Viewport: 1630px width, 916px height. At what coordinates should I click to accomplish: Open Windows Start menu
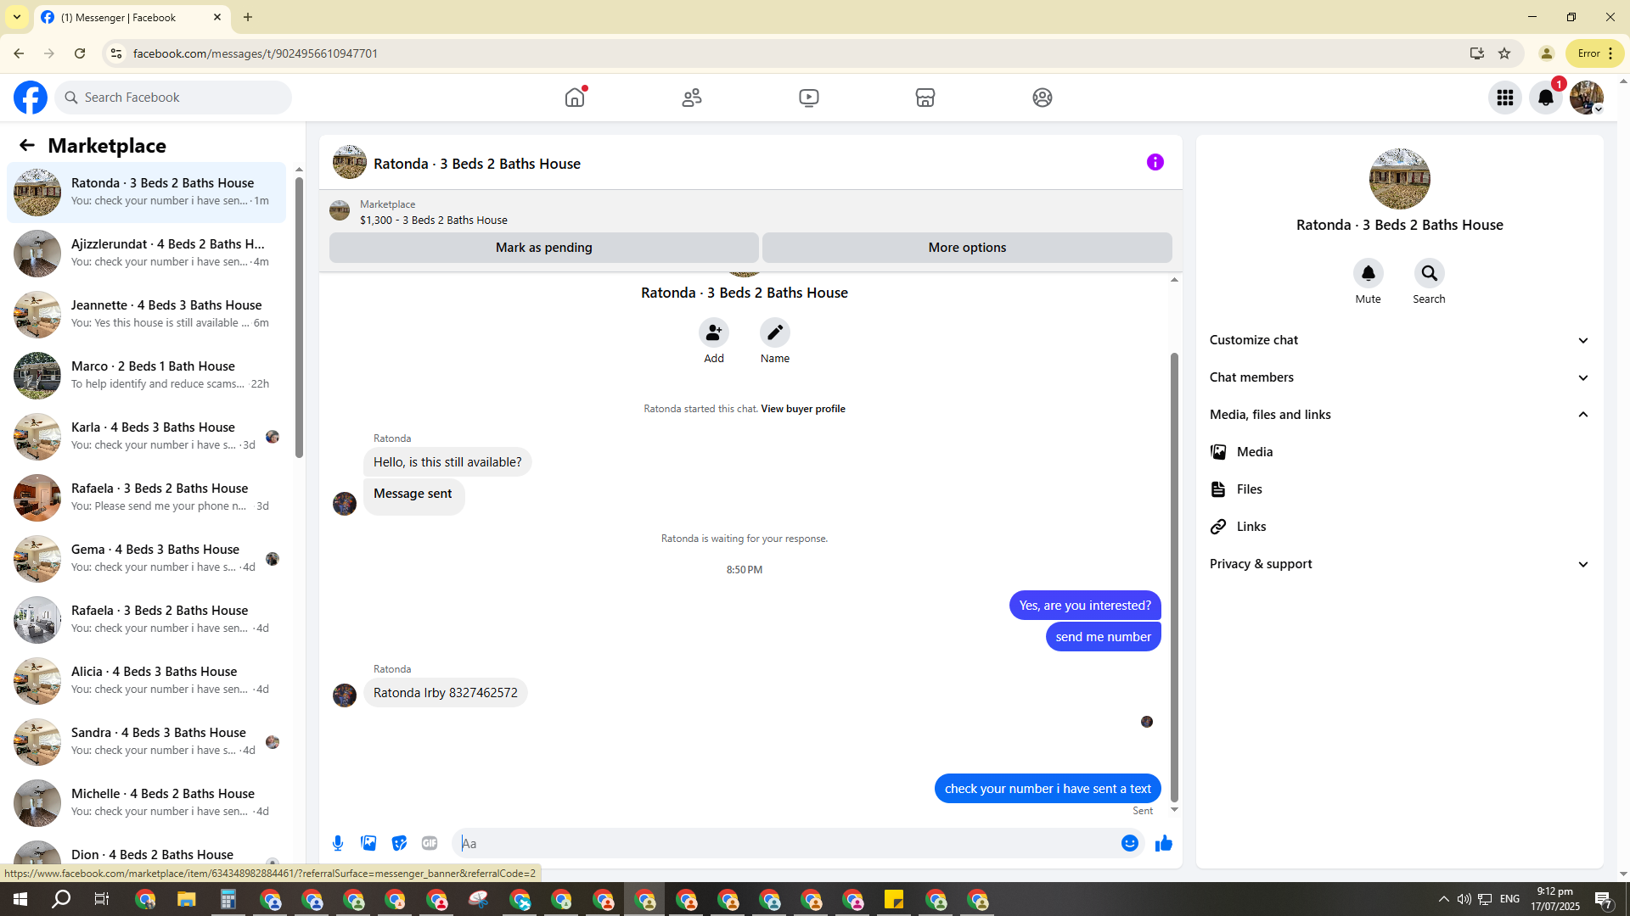point(20,899)
